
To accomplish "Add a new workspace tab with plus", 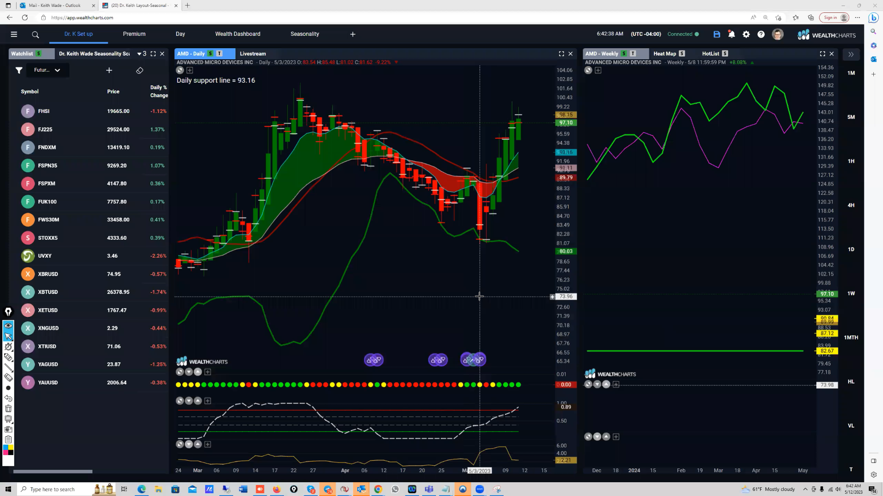I will (353, 34).
